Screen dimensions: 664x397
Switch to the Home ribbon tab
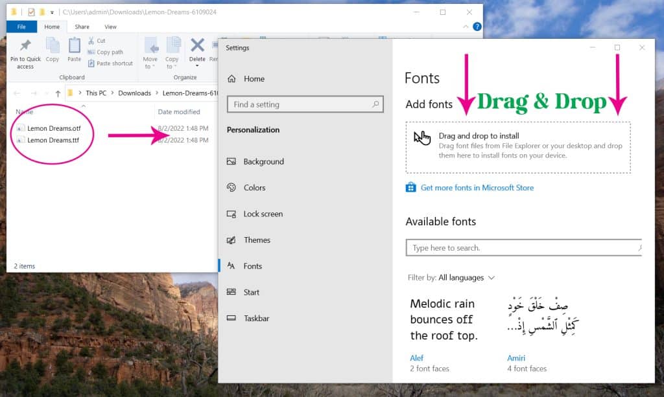pos(52,27)
